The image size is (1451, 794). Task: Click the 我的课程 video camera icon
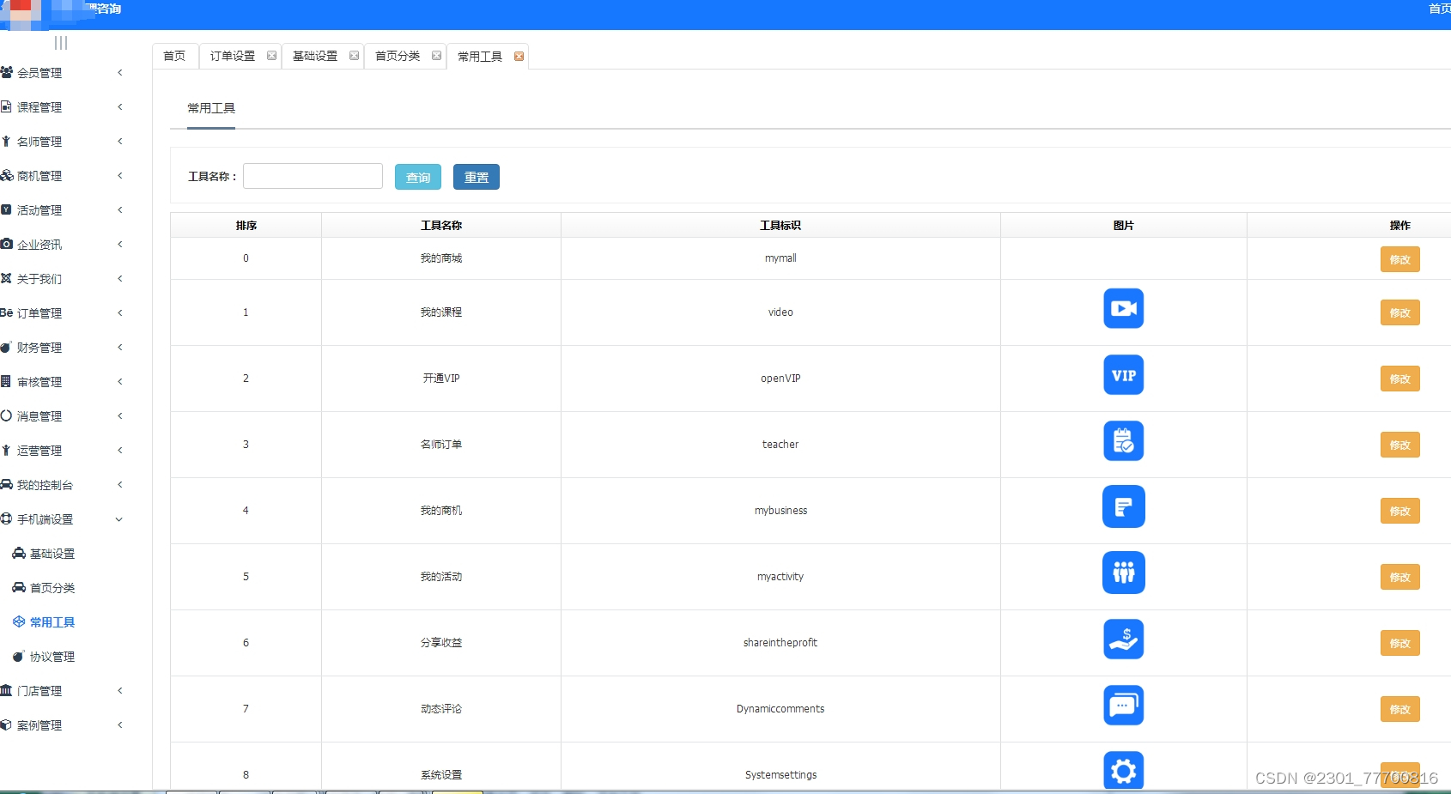(1123, 309)
